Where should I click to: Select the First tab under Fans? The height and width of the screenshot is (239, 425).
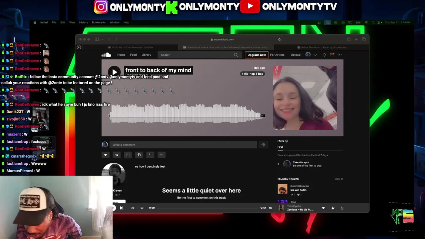[x=280, y=147]
